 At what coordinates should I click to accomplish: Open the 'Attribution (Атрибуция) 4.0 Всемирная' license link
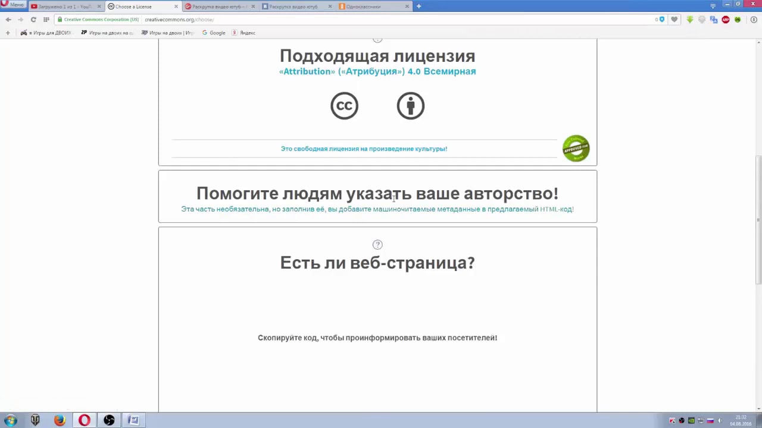click(x=377, y=71)
